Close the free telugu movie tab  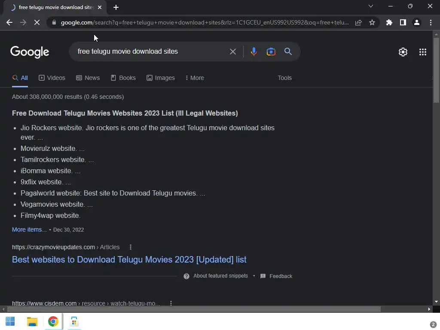100,7
